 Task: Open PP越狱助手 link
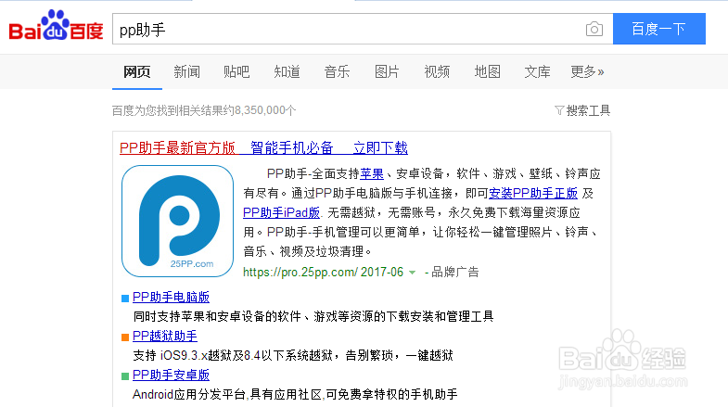coord(165,336)
